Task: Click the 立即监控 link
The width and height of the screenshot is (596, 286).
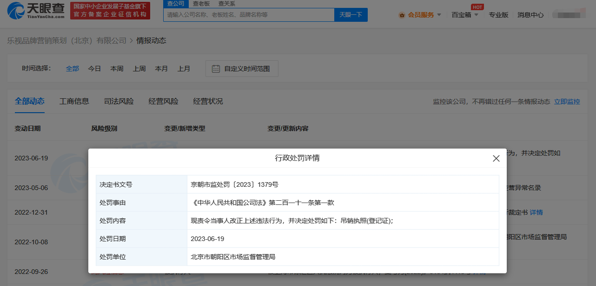Action: [x=567, y=102]
